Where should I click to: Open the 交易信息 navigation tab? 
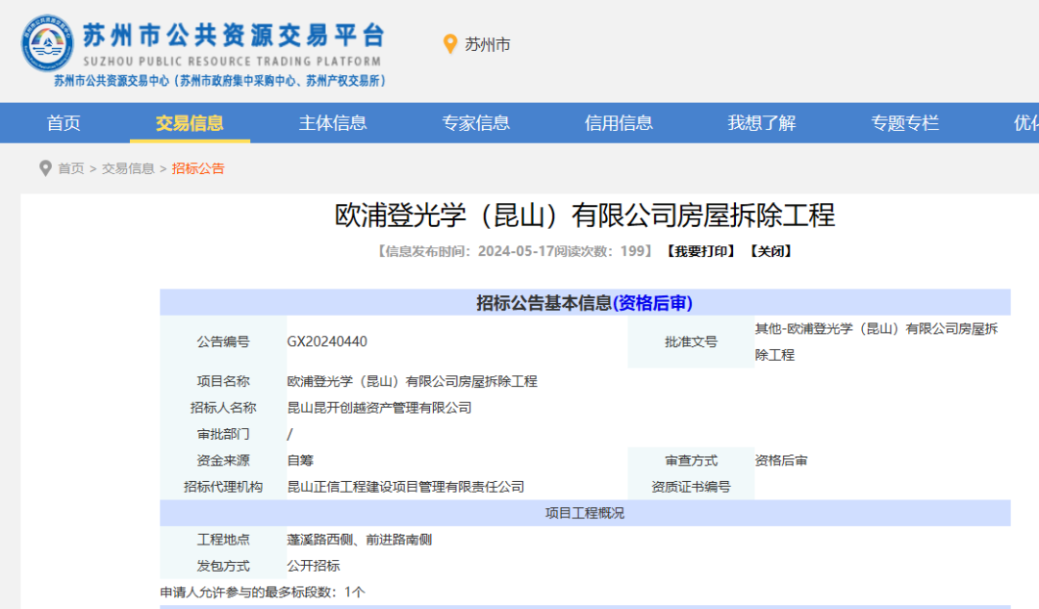pyautogui.click(x=190, y=123)
